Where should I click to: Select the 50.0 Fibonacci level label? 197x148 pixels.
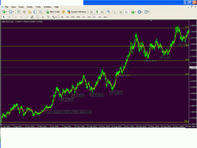click(187, 60)
